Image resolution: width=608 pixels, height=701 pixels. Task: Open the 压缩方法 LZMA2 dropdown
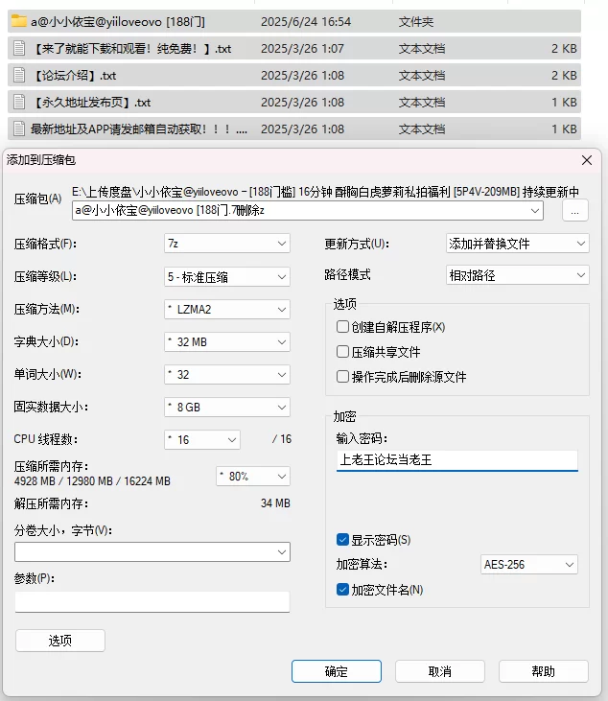click(227, 310)
